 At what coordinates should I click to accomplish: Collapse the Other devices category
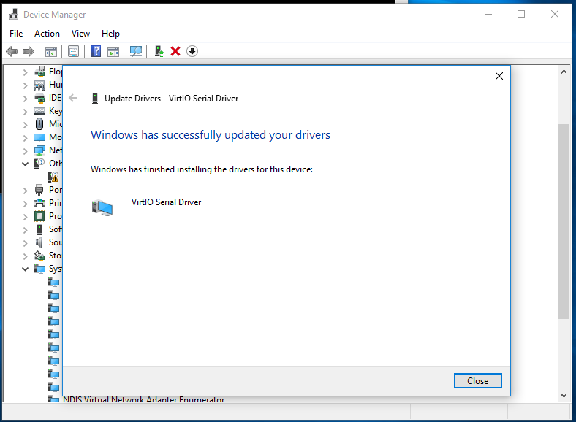[x=26, y=164]
